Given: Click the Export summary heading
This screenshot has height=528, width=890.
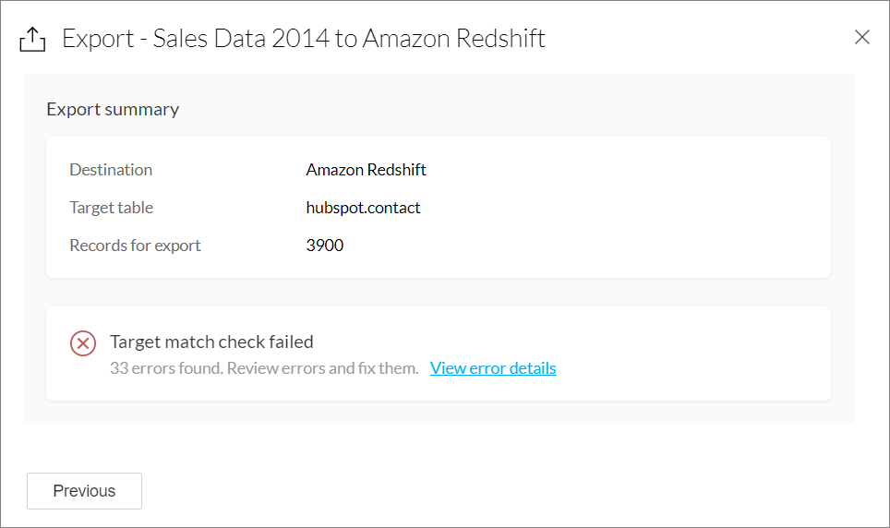Looking at the screenshot, I should click(113, 109).
